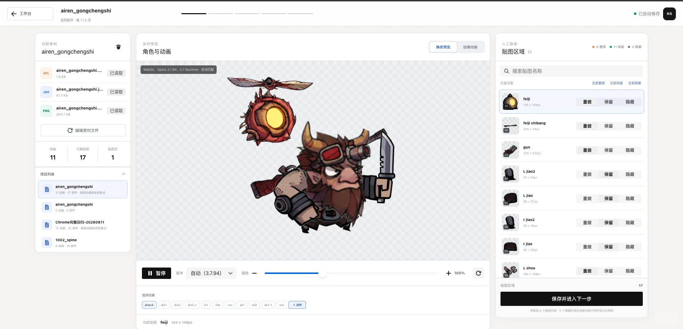Select the die2_1 animation chip
Viewport: 683px width, 329px height.
192,305
